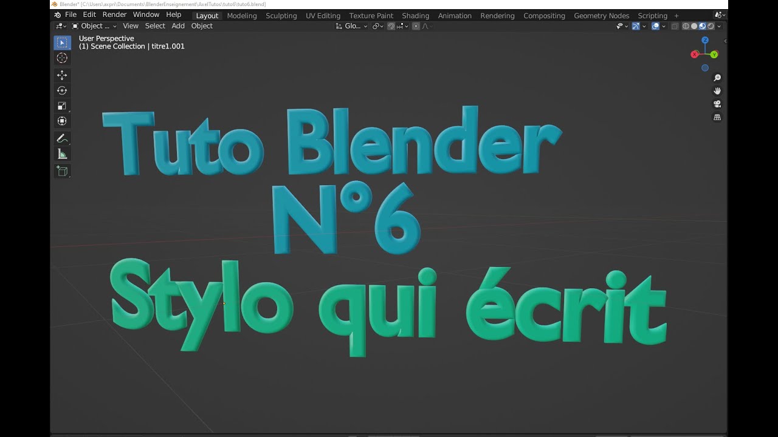Click the green Y axis on gizmo

pos(714,55)
